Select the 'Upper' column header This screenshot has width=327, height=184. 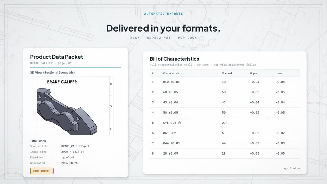point(253,73)
